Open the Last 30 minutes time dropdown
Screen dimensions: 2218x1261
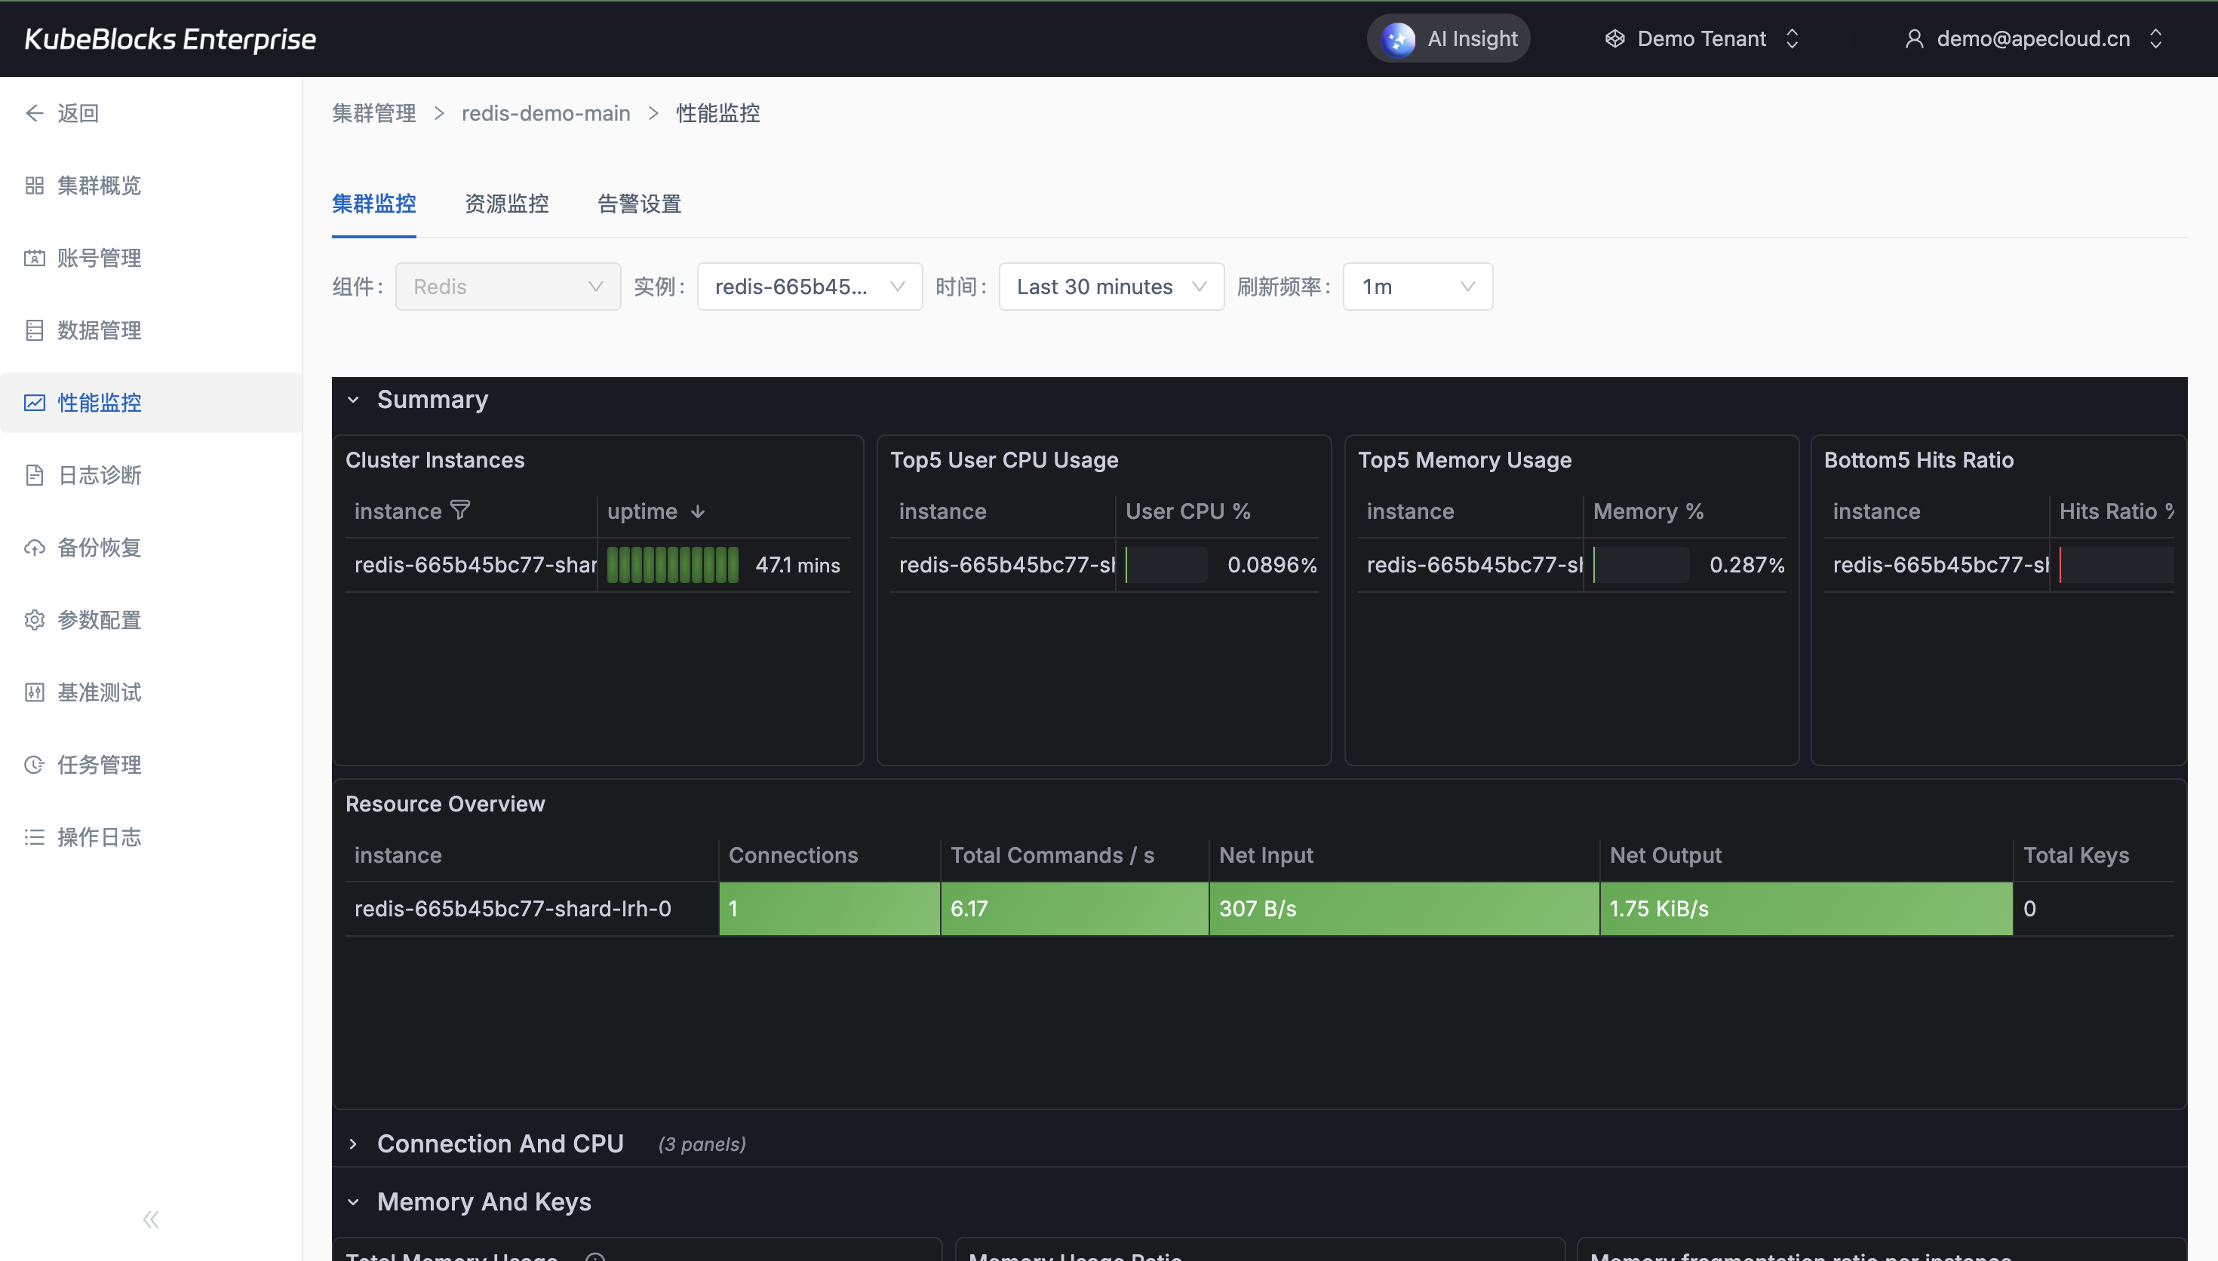[x=1111, y=287]
